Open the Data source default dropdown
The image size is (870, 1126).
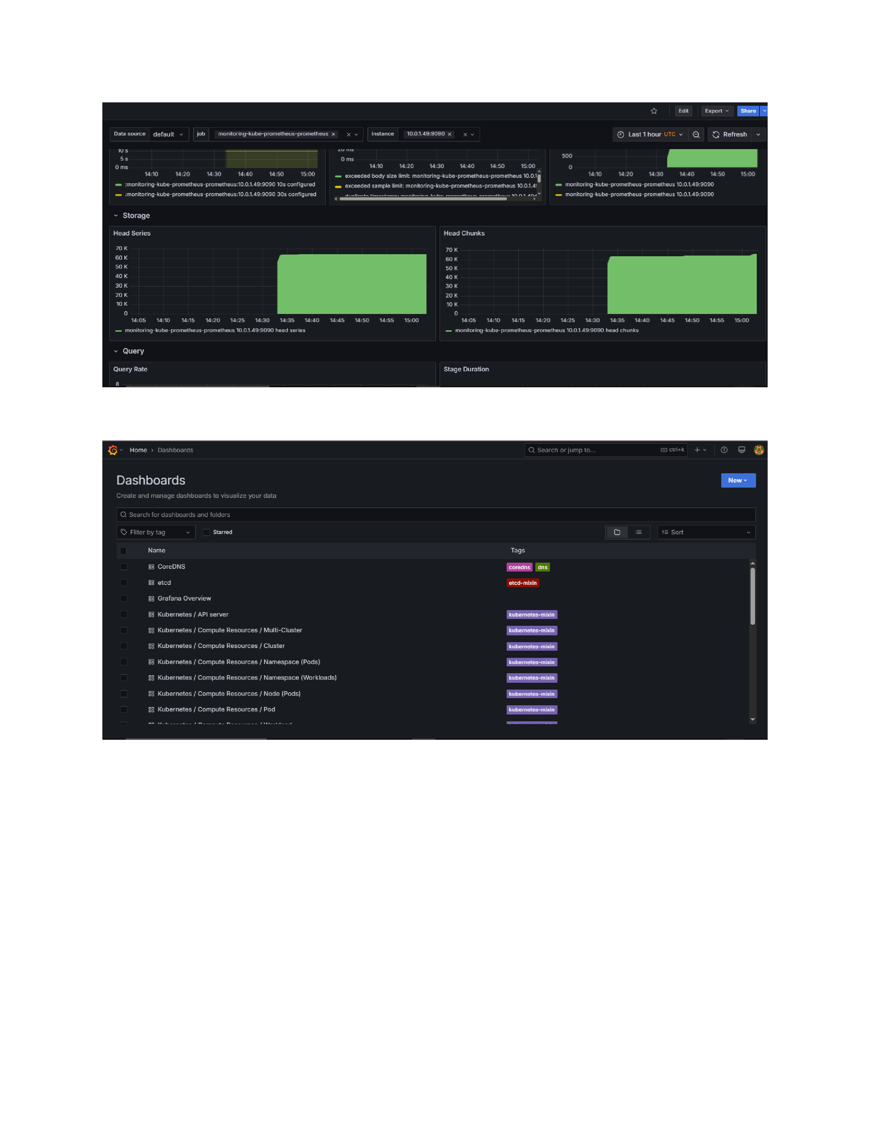pos(169,134)
